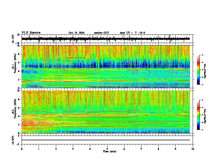Click time axis tick label '6'
This screenshot has width=217, height=167.
pos(124,149)
